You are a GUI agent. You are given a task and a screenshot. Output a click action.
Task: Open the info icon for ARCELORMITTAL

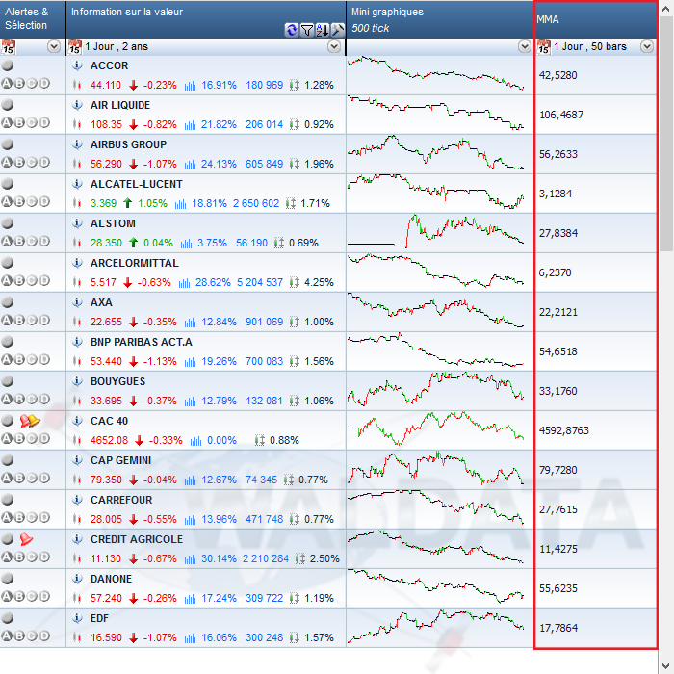coord(77,263)
